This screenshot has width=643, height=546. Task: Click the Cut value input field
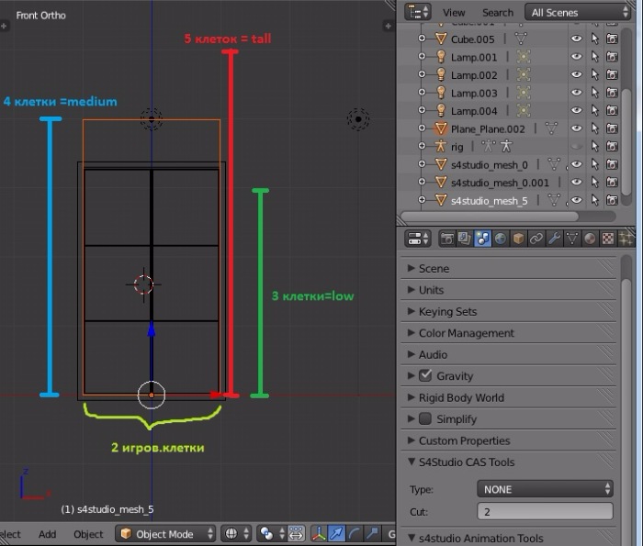tap(545, 511)
